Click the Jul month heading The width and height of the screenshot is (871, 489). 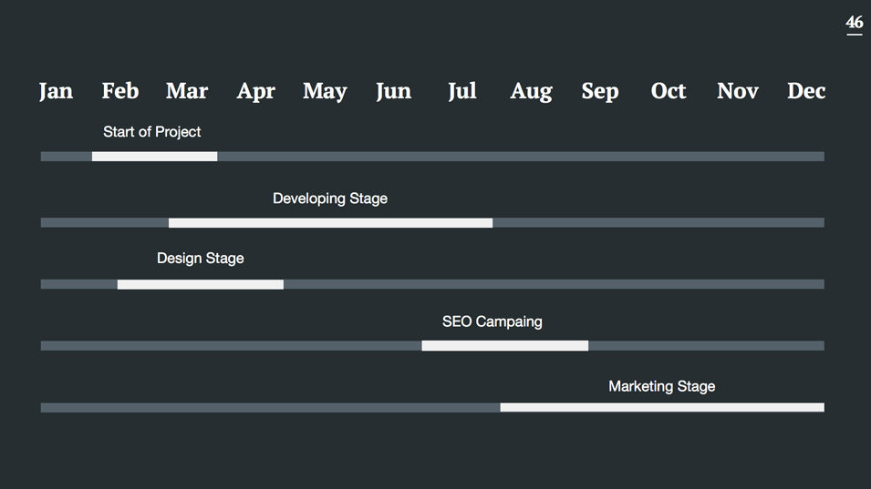pos(462,91)
